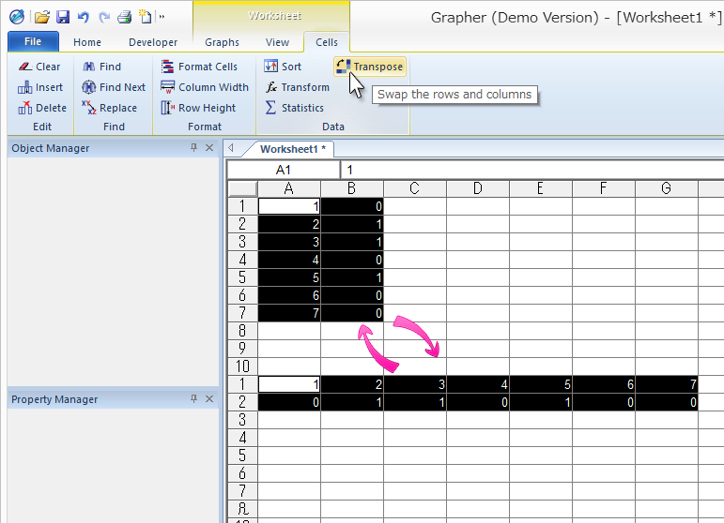Click the Save icon in quick access toolbar
The height and width of the screenshot is (523, 724).
click(62, 17)
